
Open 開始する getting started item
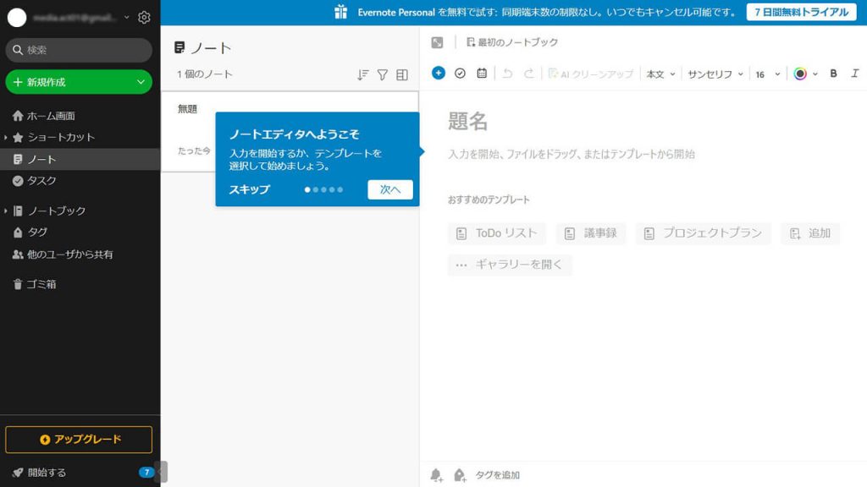pos(47,472)
